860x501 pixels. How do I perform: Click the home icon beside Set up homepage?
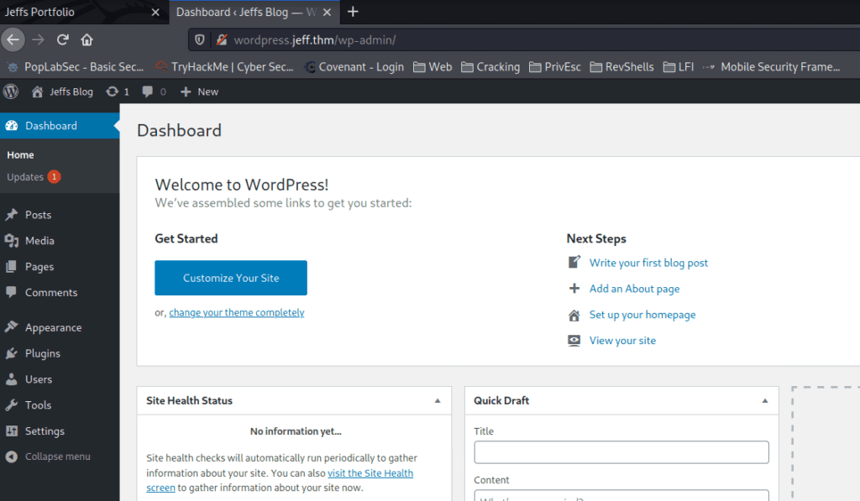(x=574, y=315)
